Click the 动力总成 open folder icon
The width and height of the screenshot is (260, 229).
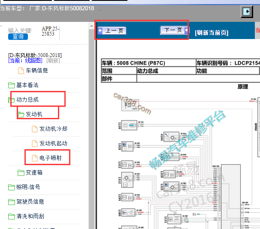point(12,100)
